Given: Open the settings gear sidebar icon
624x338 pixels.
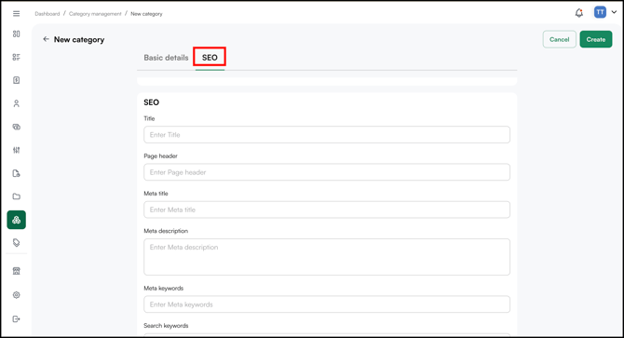Looking at the screenshot, I should (17, 295).
